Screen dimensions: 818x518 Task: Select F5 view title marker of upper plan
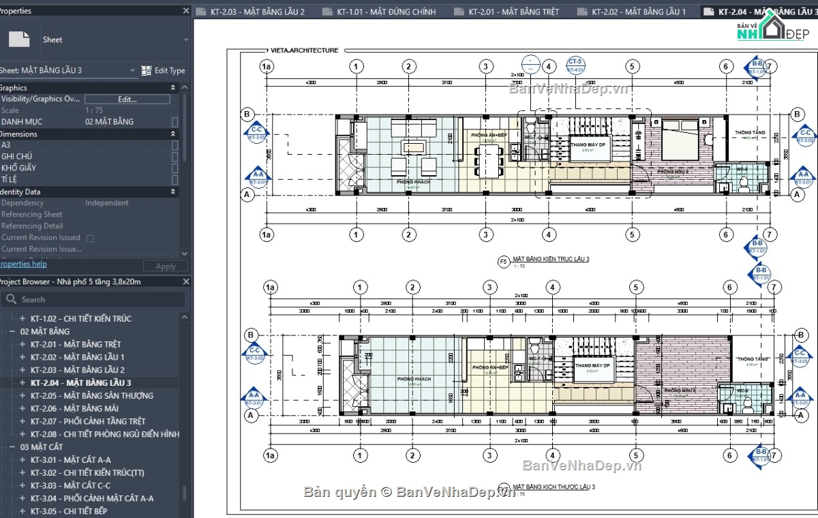click(504, 261)
